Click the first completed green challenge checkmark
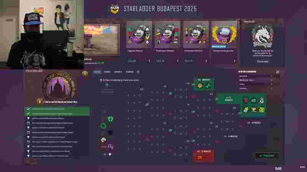 click(28, 109)
